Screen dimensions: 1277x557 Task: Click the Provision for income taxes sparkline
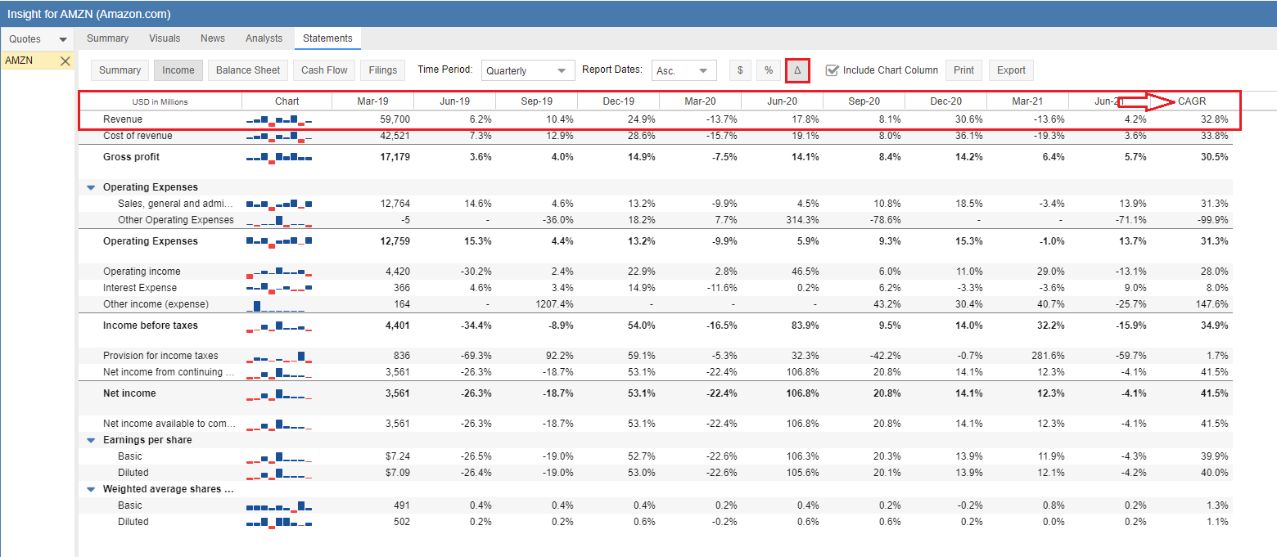click(279, 356)
